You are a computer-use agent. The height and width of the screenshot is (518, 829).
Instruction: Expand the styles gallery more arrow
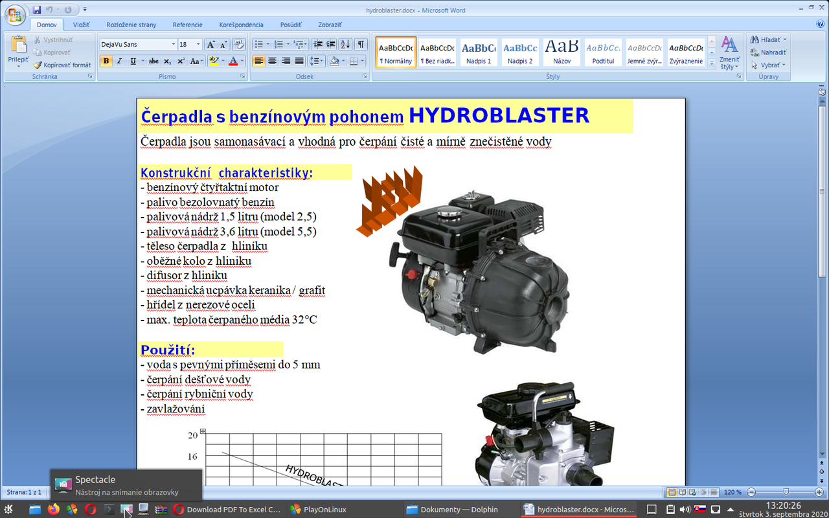point(712,63)
